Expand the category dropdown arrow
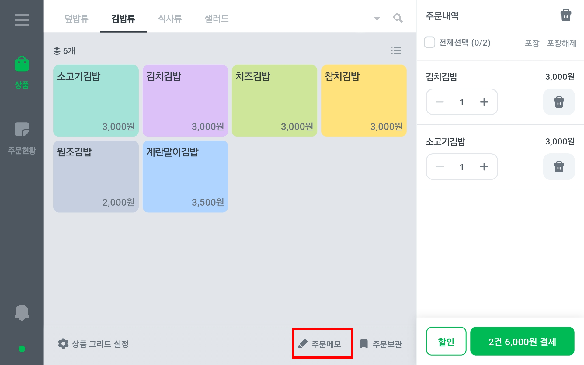The image size is (584, 365). coord(377,19)
